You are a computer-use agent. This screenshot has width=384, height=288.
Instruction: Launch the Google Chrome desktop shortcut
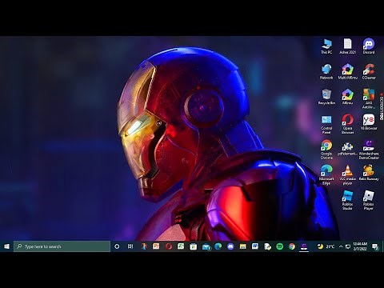tap(326, 150)
